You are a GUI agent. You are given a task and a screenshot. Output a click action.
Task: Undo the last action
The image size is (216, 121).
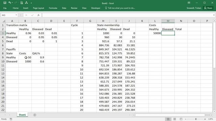[9, 3]
